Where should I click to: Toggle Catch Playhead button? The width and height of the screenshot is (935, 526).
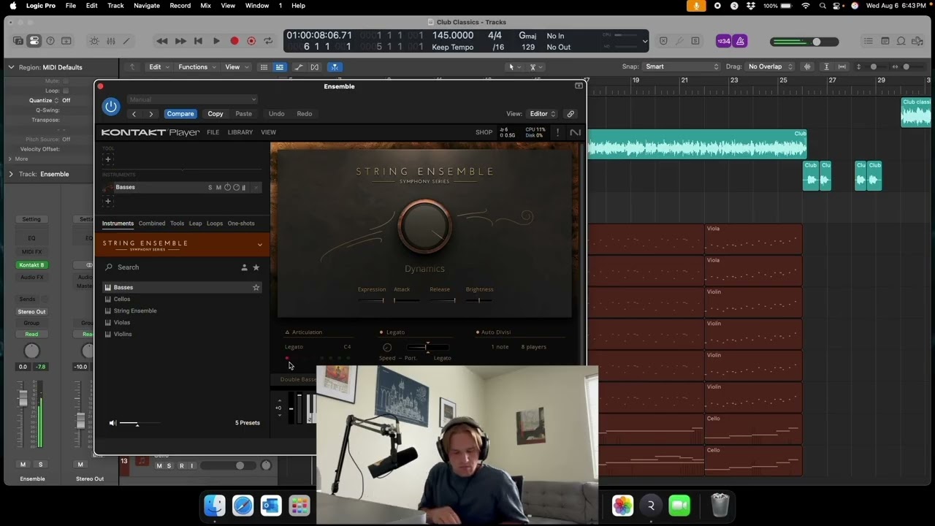(x=334, y=67)
